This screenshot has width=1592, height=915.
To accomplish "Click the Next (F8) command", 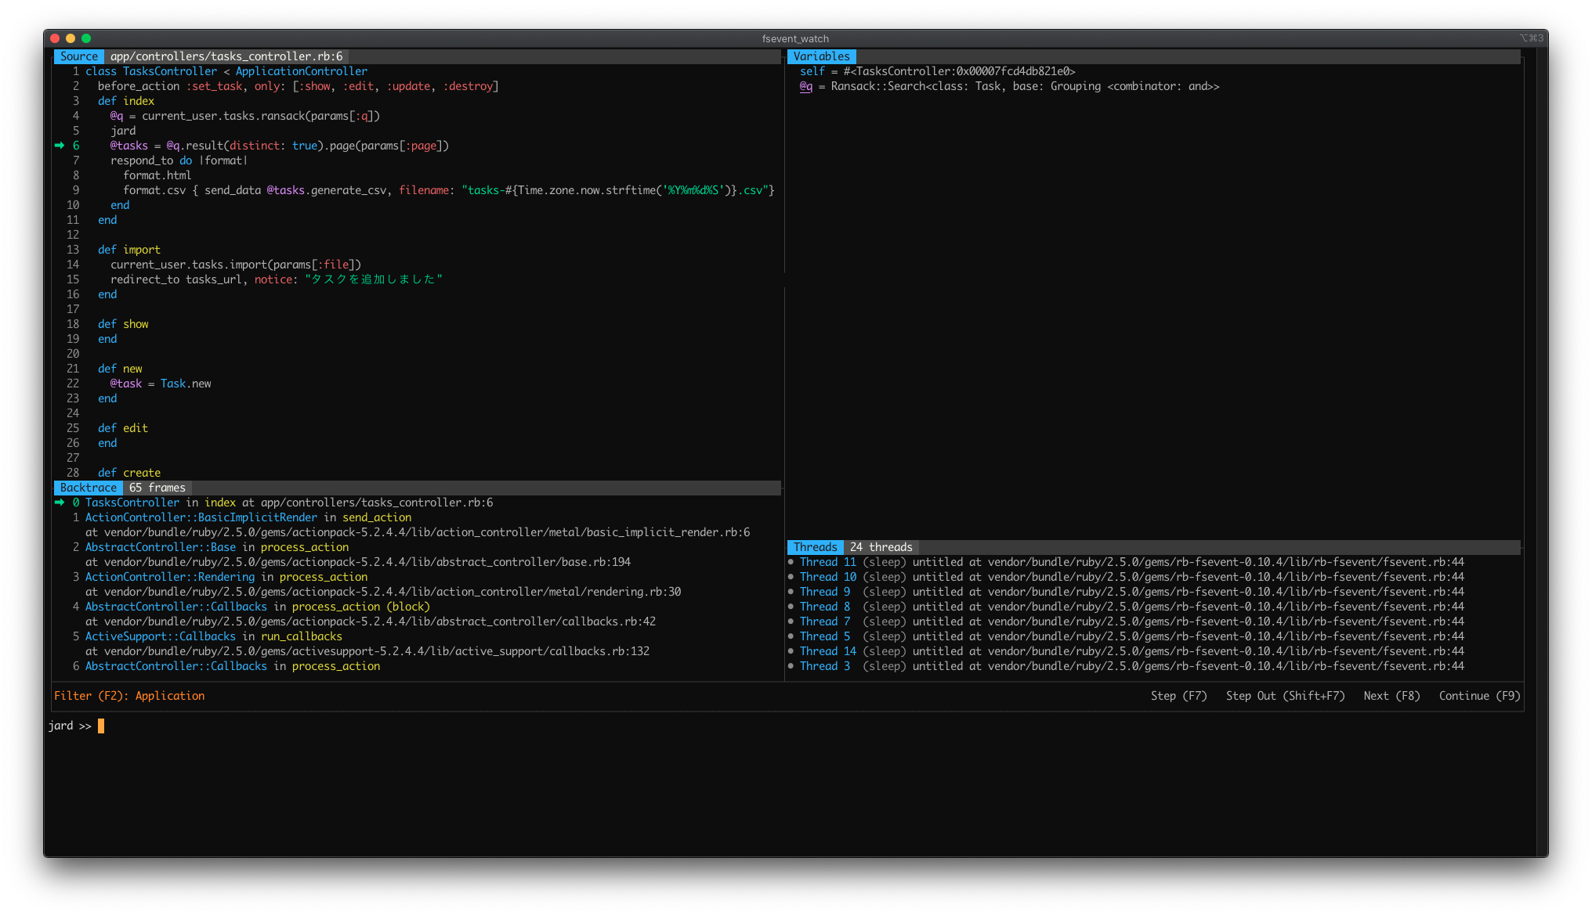I will pyautogui.click(x=1391, y=695).
